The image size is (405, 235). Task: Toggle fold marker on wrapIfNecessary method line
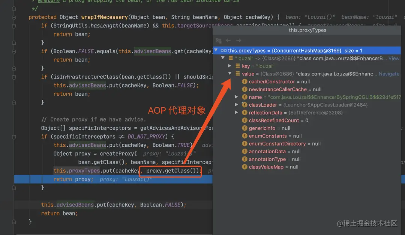point(14,18)
